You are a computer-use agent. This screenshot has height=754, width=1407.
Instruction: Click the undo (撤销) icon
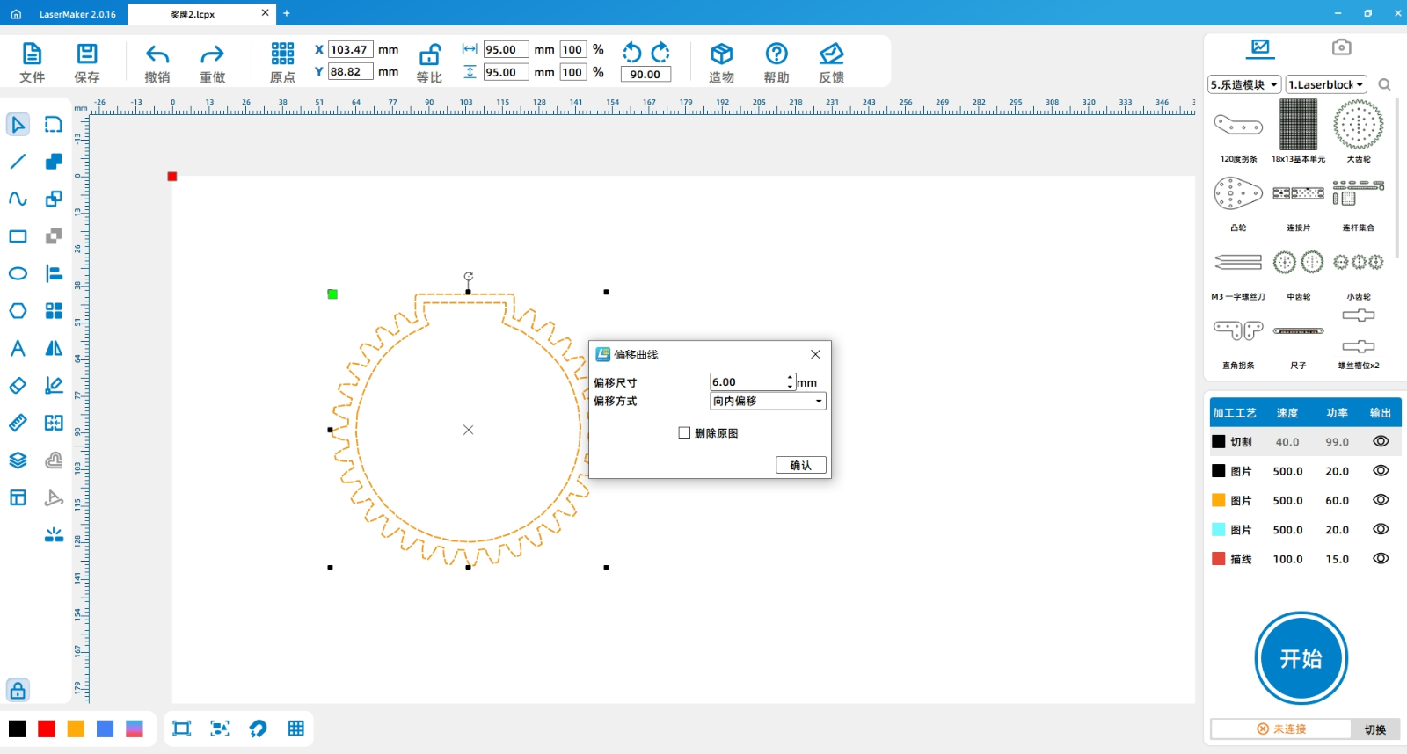(157, 54)
